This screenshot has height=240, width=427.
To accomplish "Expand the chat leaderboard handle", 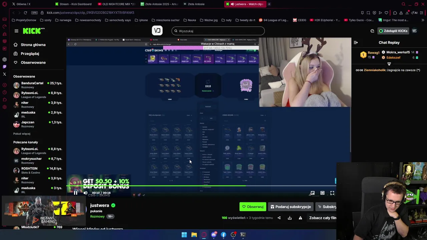I will pos(389,64).
